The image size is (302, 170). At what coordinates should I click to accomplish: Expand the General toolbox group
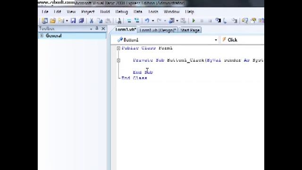pos(42,35)
